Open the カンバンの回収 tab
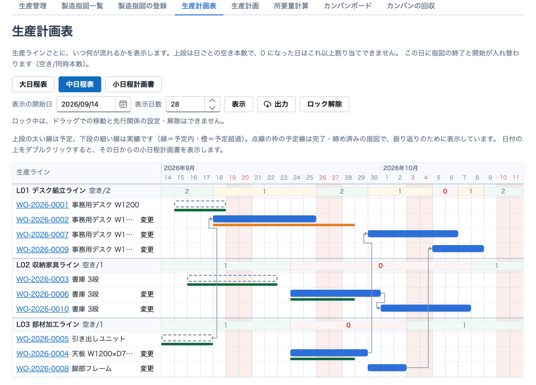536x385 pixels. [x=411, y=6]
